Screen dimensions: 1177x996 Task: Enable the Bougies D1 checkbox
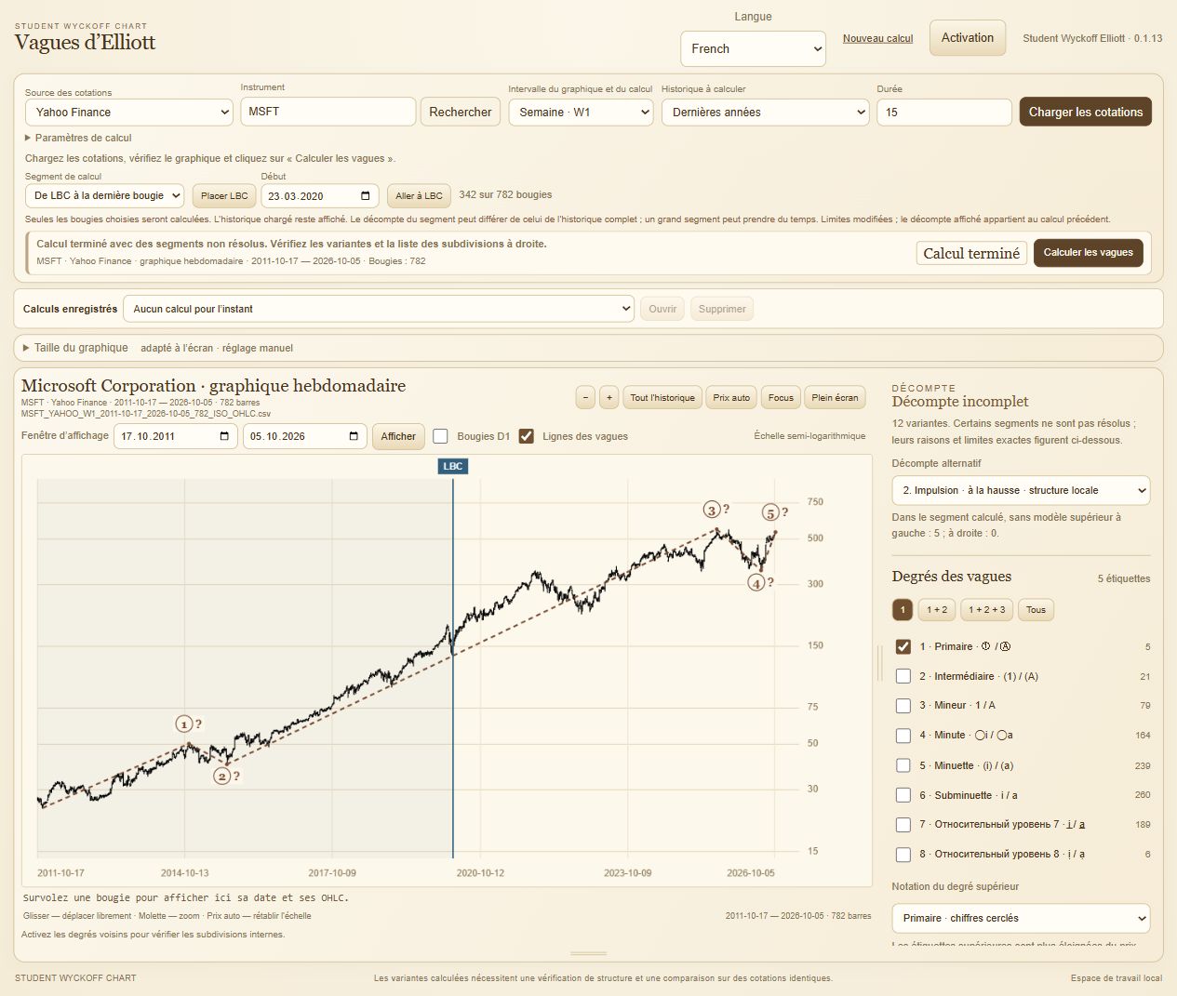[441, 436]
